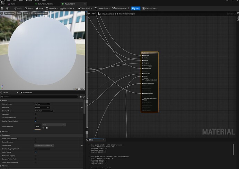The width and height of the screenshot is (239, 169).
Task: Collapse the Translucency section
Action: point(1,135)
